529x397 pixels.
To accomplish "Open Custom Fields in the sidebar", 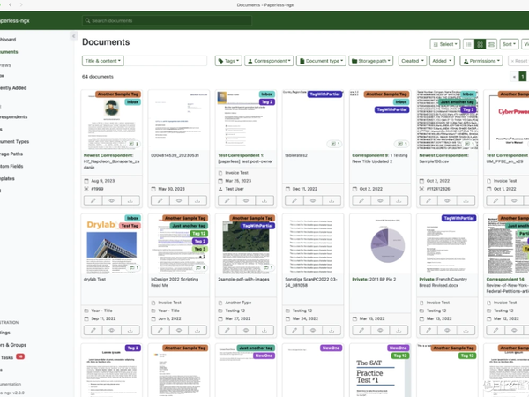I will pyautogui.click(x=11, y=166).
